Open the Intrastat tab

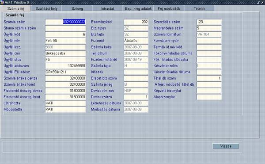tap(107, 8)
